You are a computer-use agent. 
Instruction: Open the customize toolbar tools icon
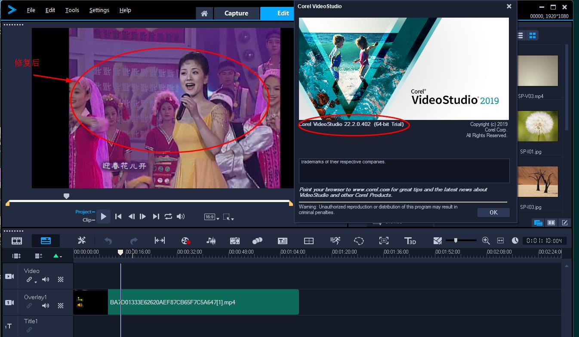(x=82, y=241)
